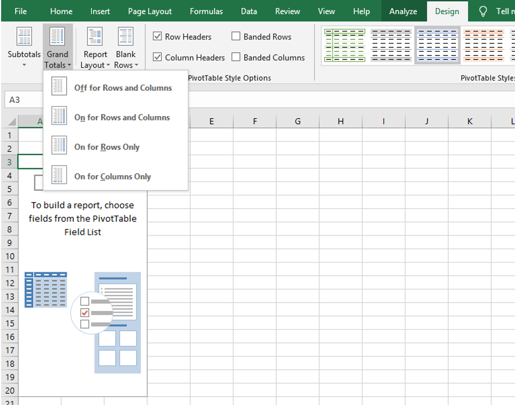Click the Grand Totals icon
Image resolution: width=515 pixels, height=405 pixels.
click(x=57, y=36)
